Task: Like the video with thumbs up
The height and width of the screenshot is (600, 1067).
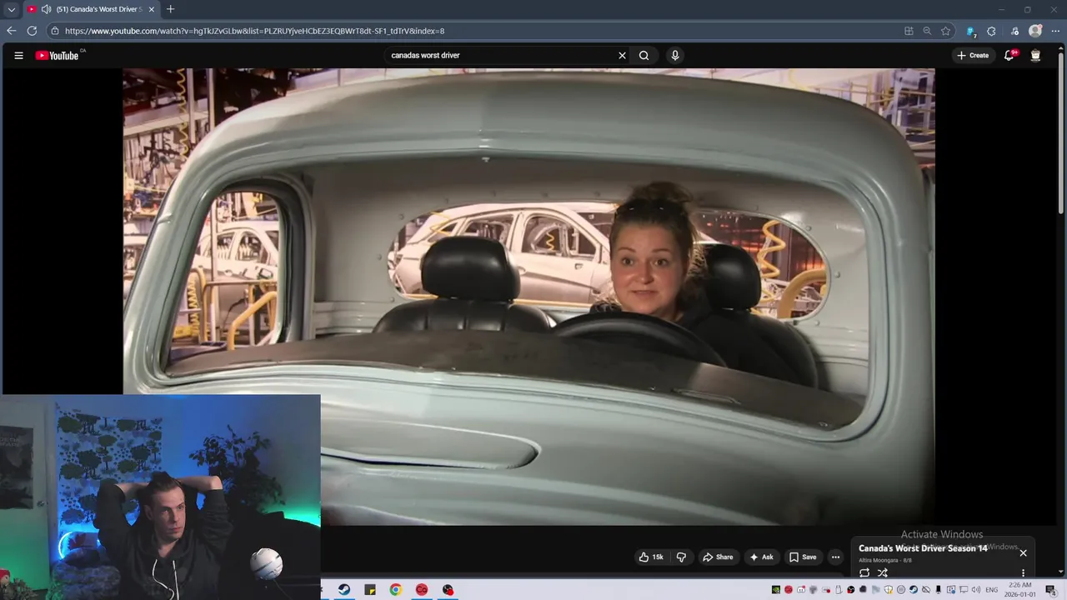Action: point(651,557)
